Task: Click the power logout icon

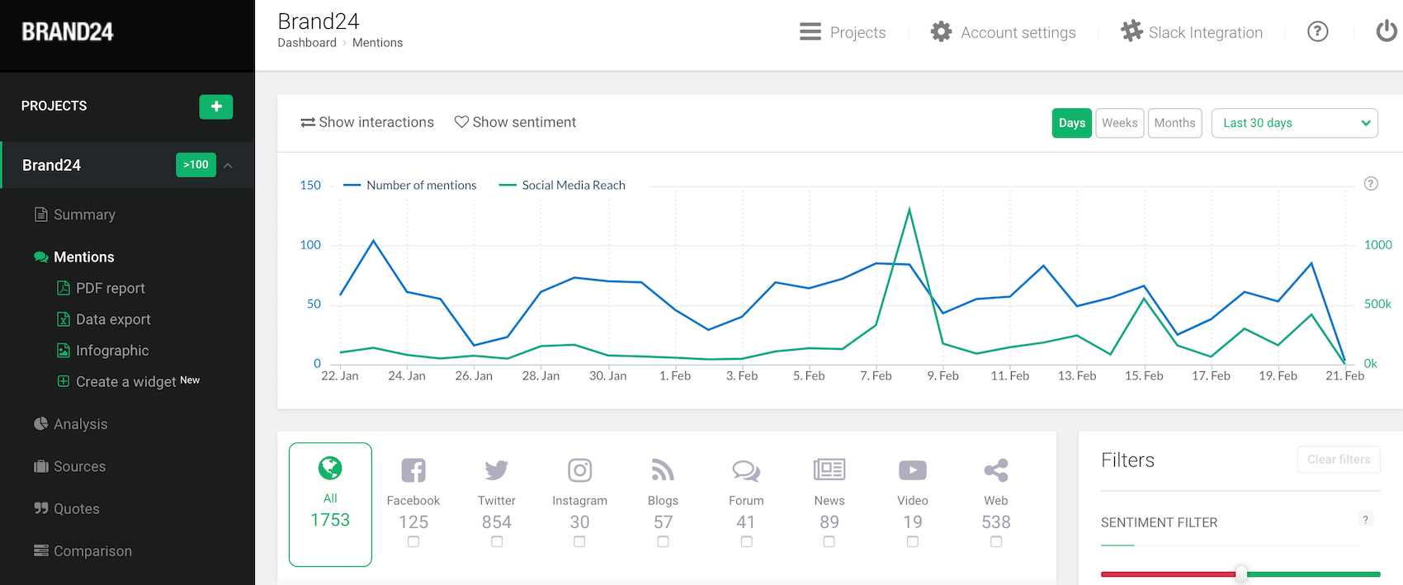Action: tap(1386, 31)
